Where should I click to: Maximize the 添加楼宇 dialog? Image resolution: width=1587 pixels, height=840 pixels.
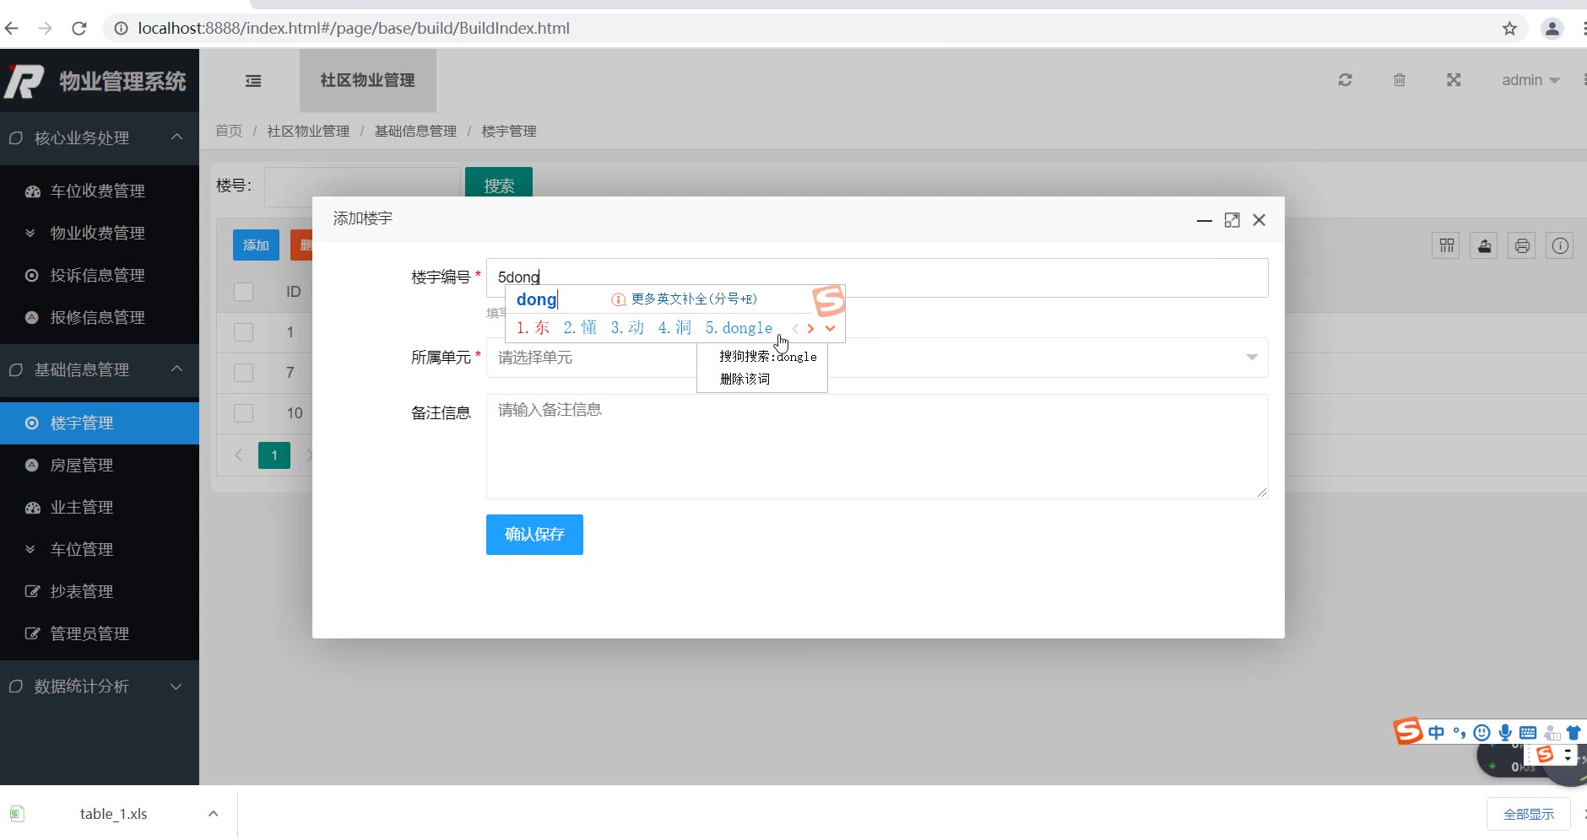click(1232, 220)
